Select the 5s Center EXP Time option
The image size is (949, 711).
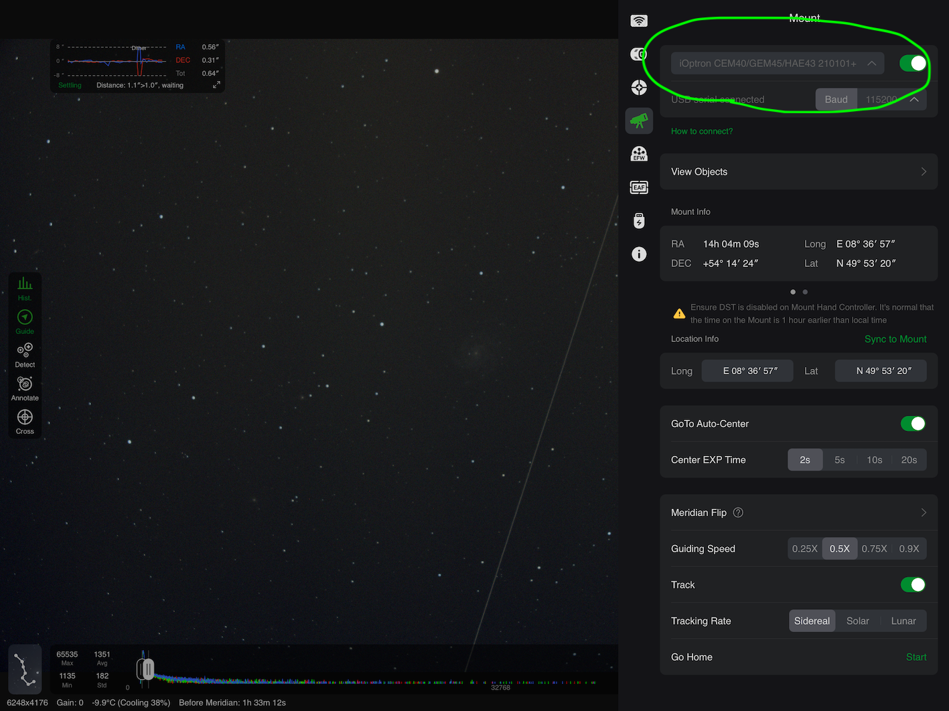coord(840,460)
